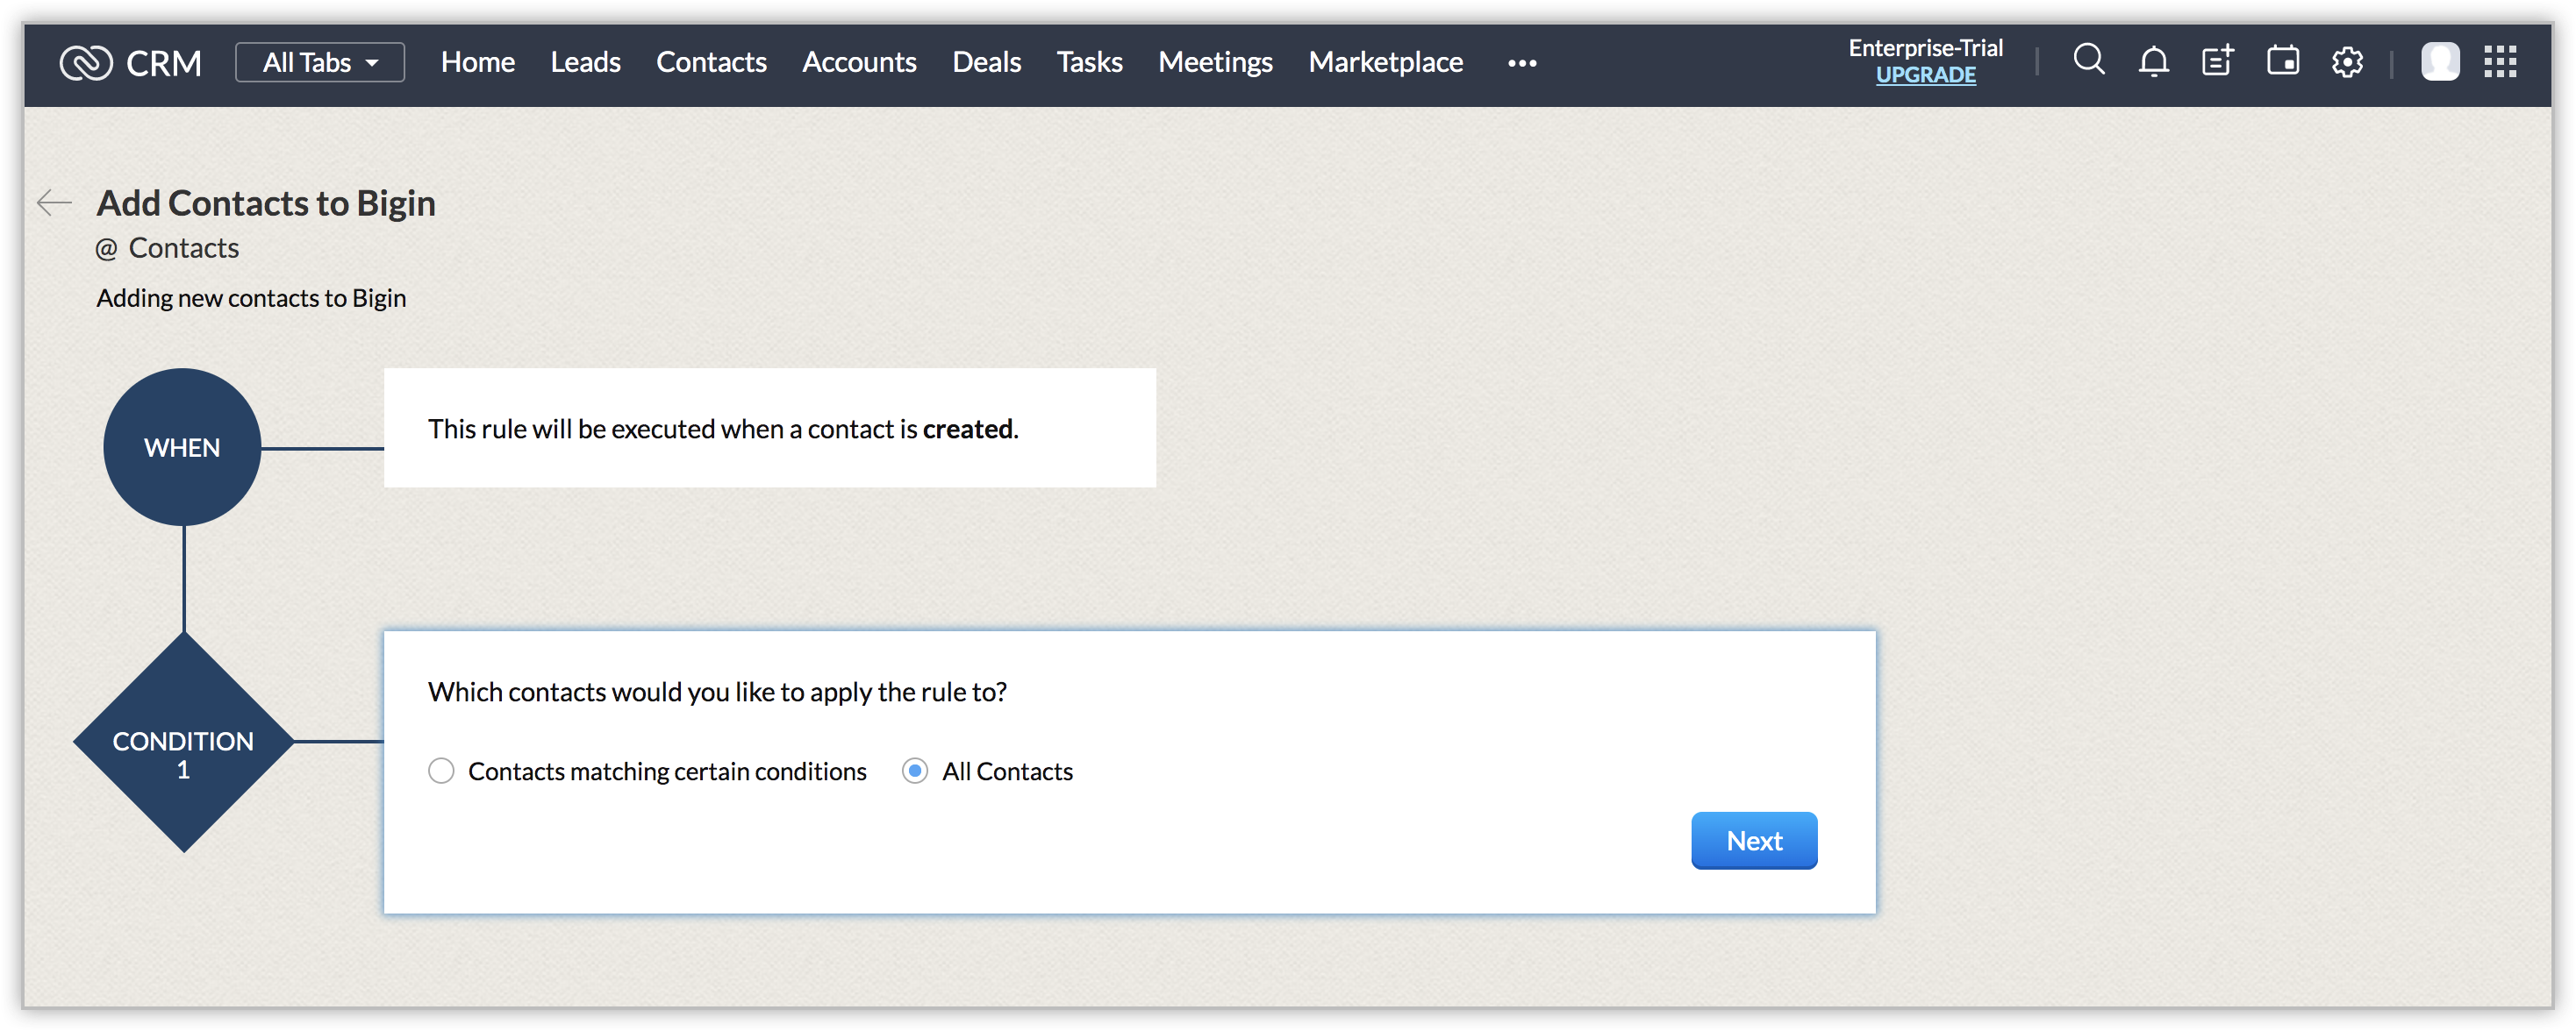Click the CRM logo icon

click(86, 63)
